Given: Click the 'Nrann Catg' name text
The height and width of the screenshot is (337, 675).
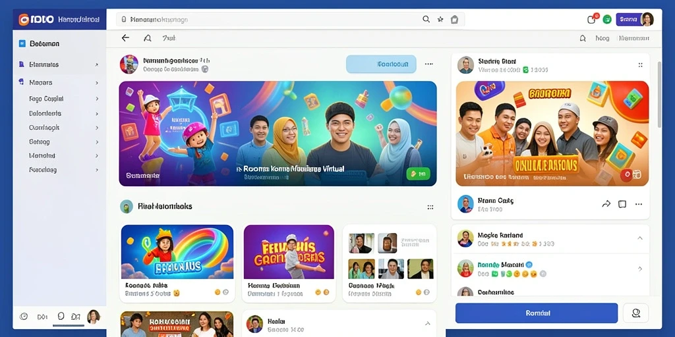Looking at the screenshot, I should click(496, 200).
